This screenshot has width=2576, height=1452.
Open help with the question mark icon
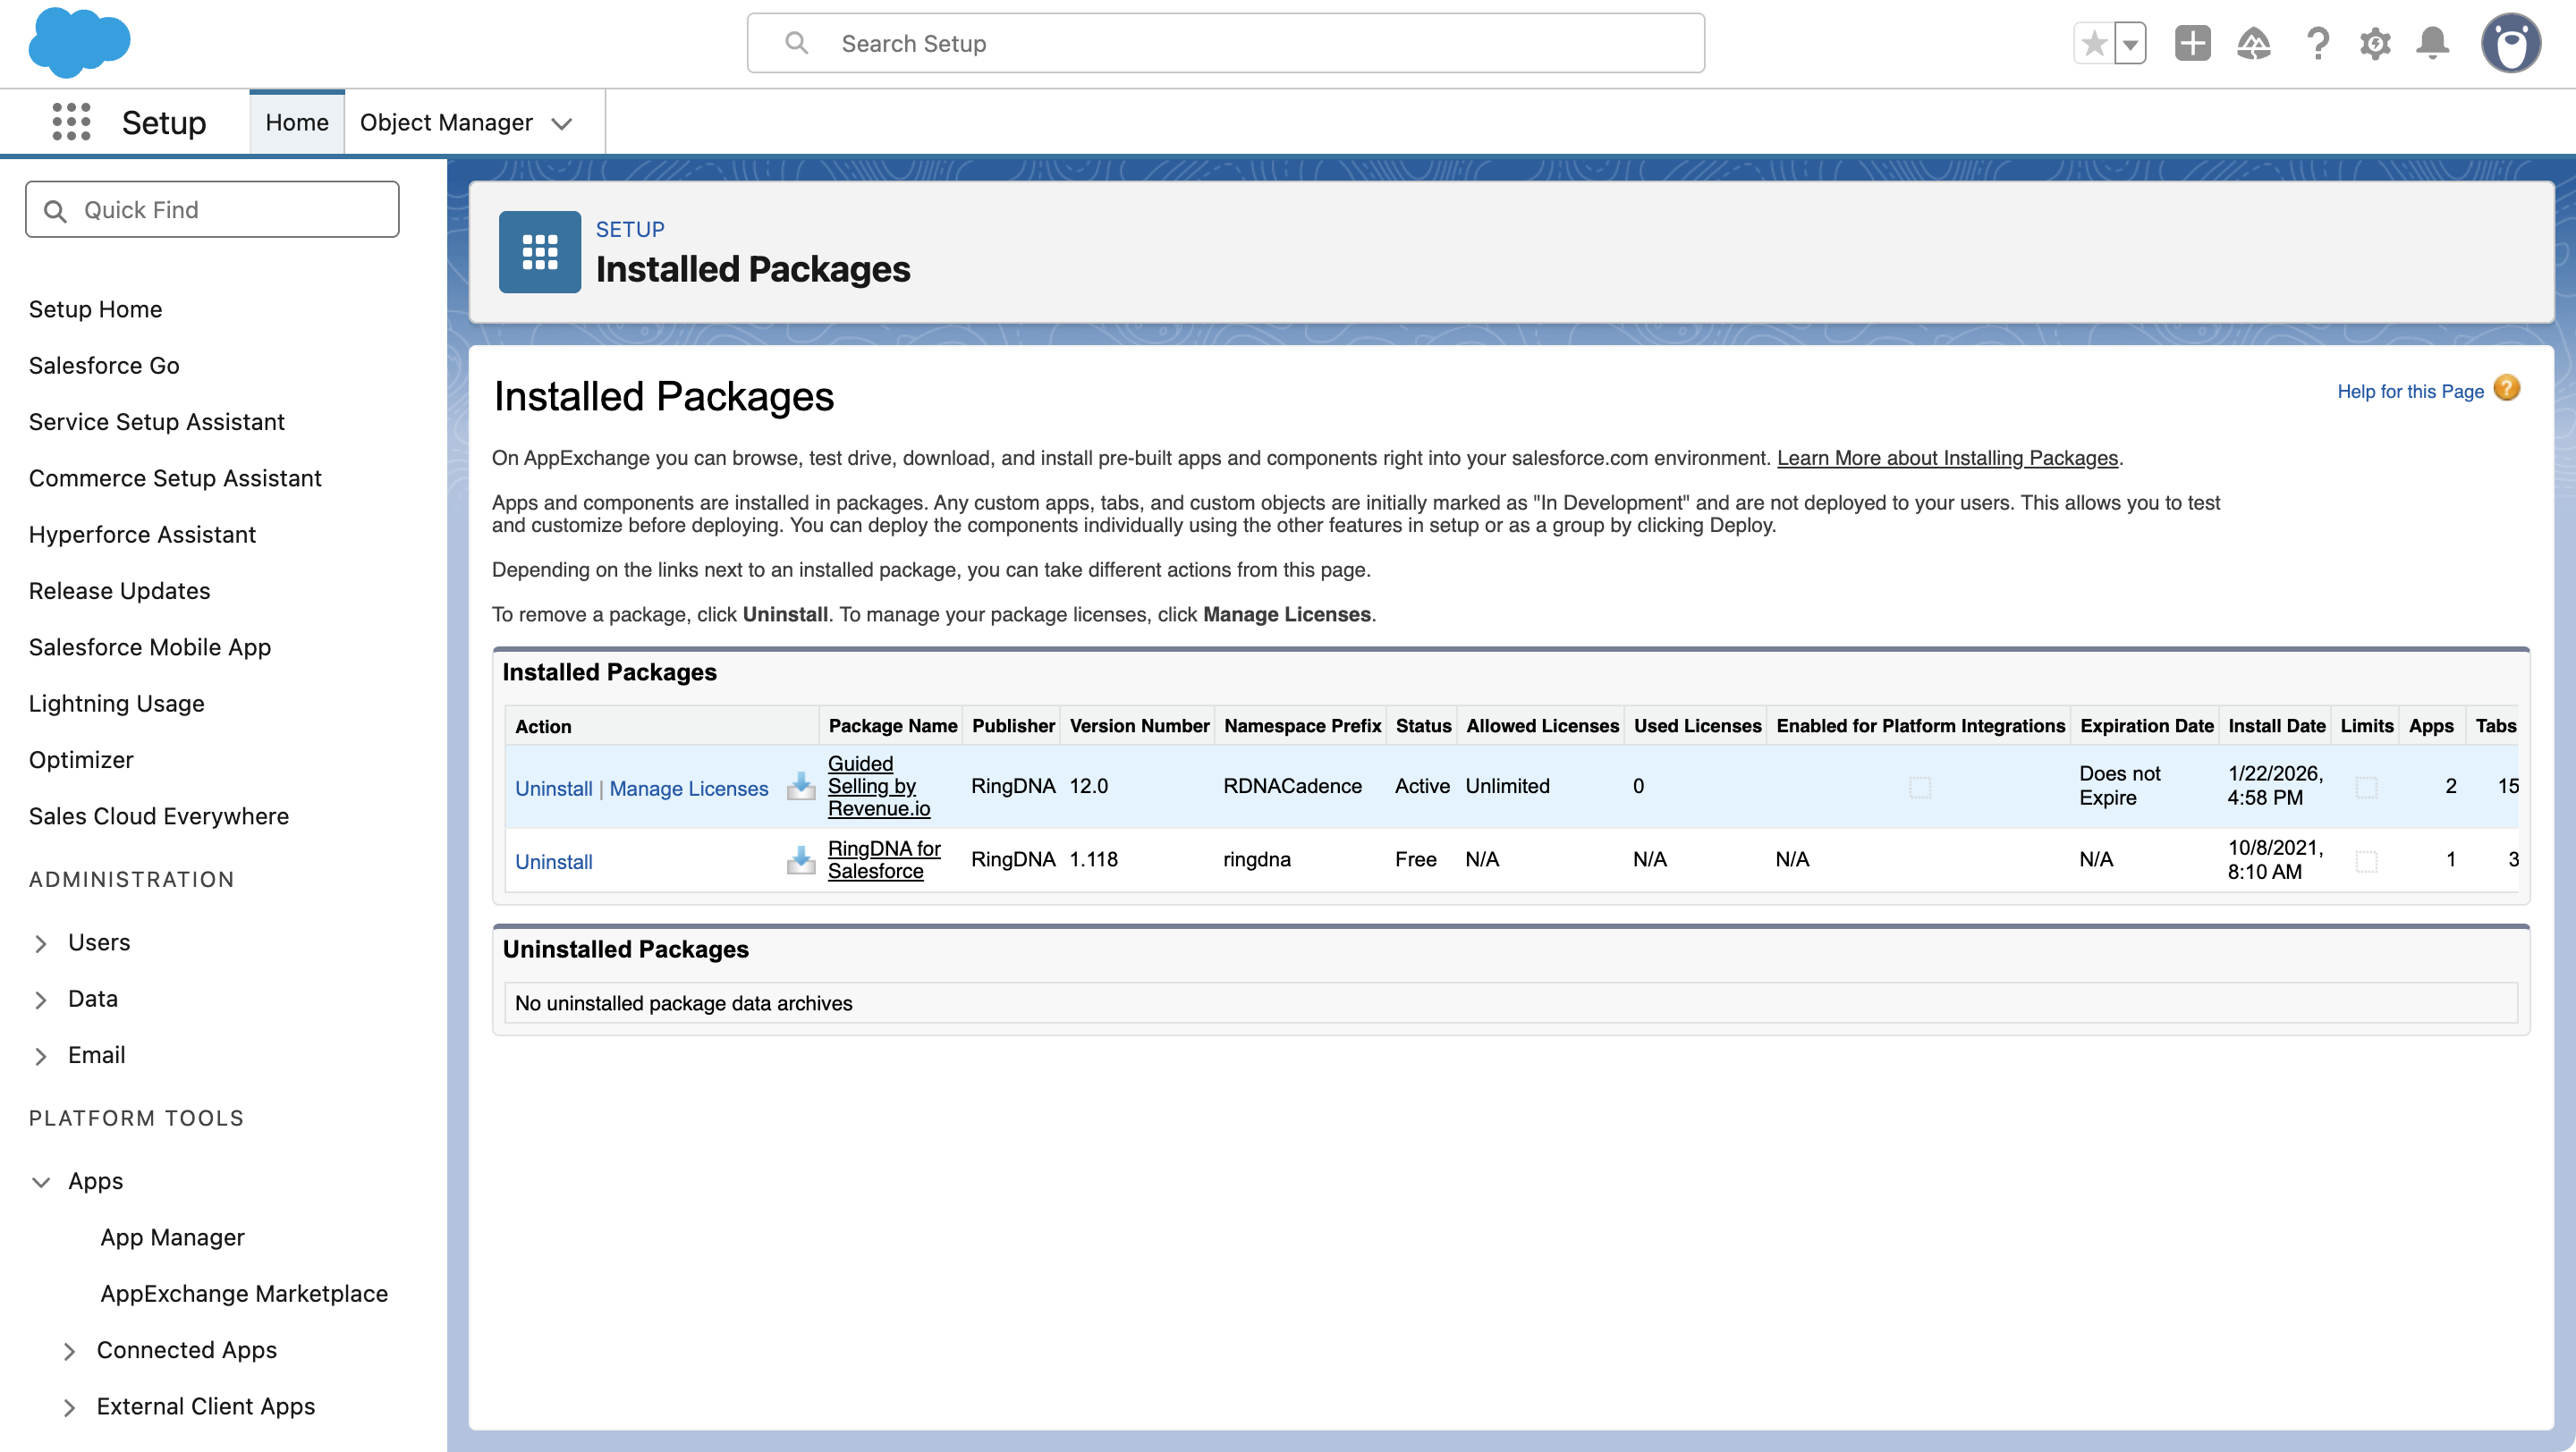[x=2318, y=43]
